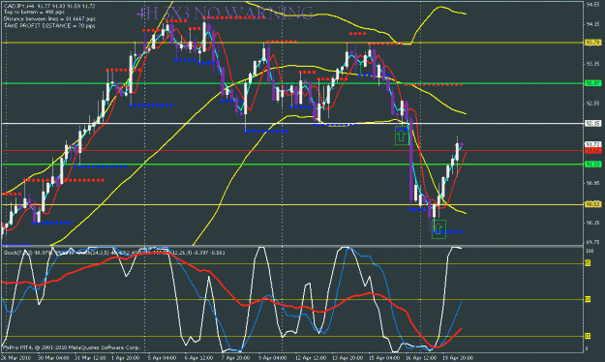Select the yellow 93.78 price label
605x362 pixels.
click(593, 43)
